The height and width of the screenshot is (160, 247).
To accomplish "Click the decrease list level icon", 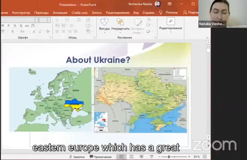I will click(57, 26).
